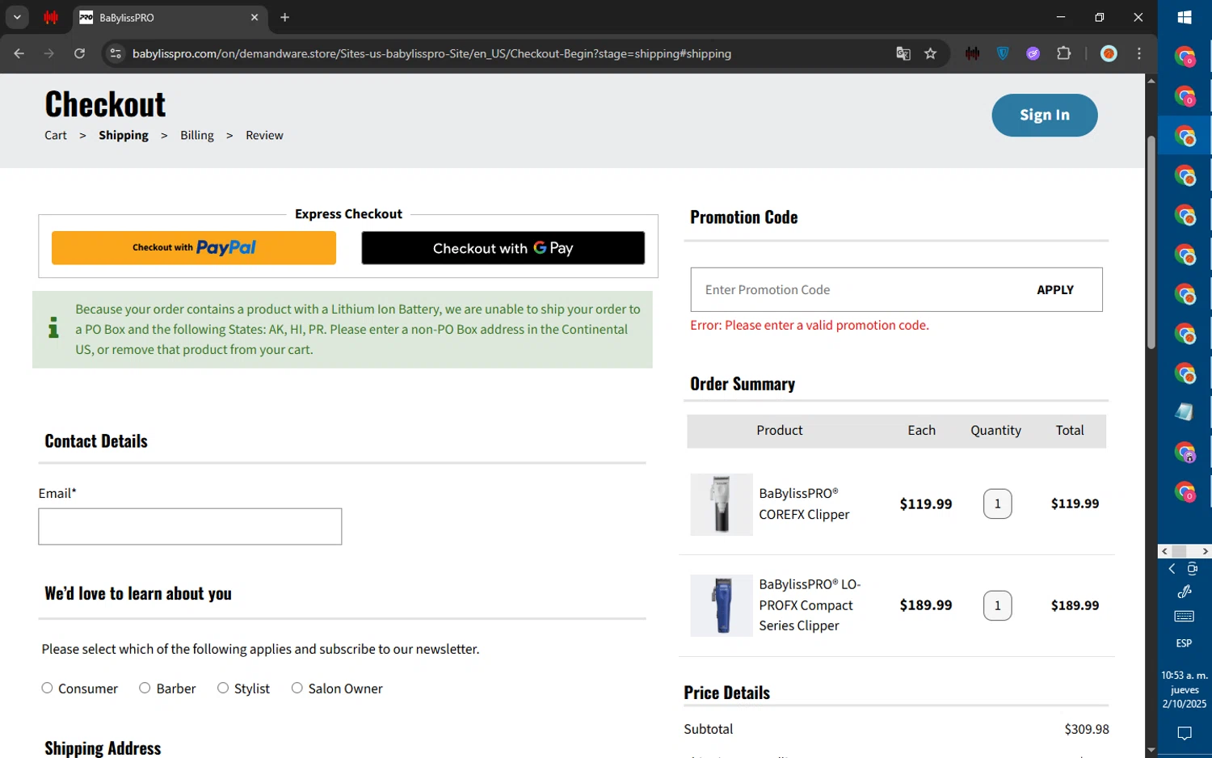
Task: Open the Extensions puzzle menu
Action: 1064,53
